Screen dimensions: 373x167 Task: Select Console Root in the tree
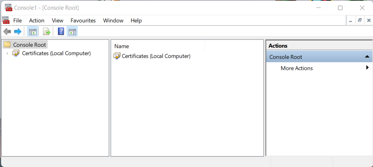[x=29, y=44]
